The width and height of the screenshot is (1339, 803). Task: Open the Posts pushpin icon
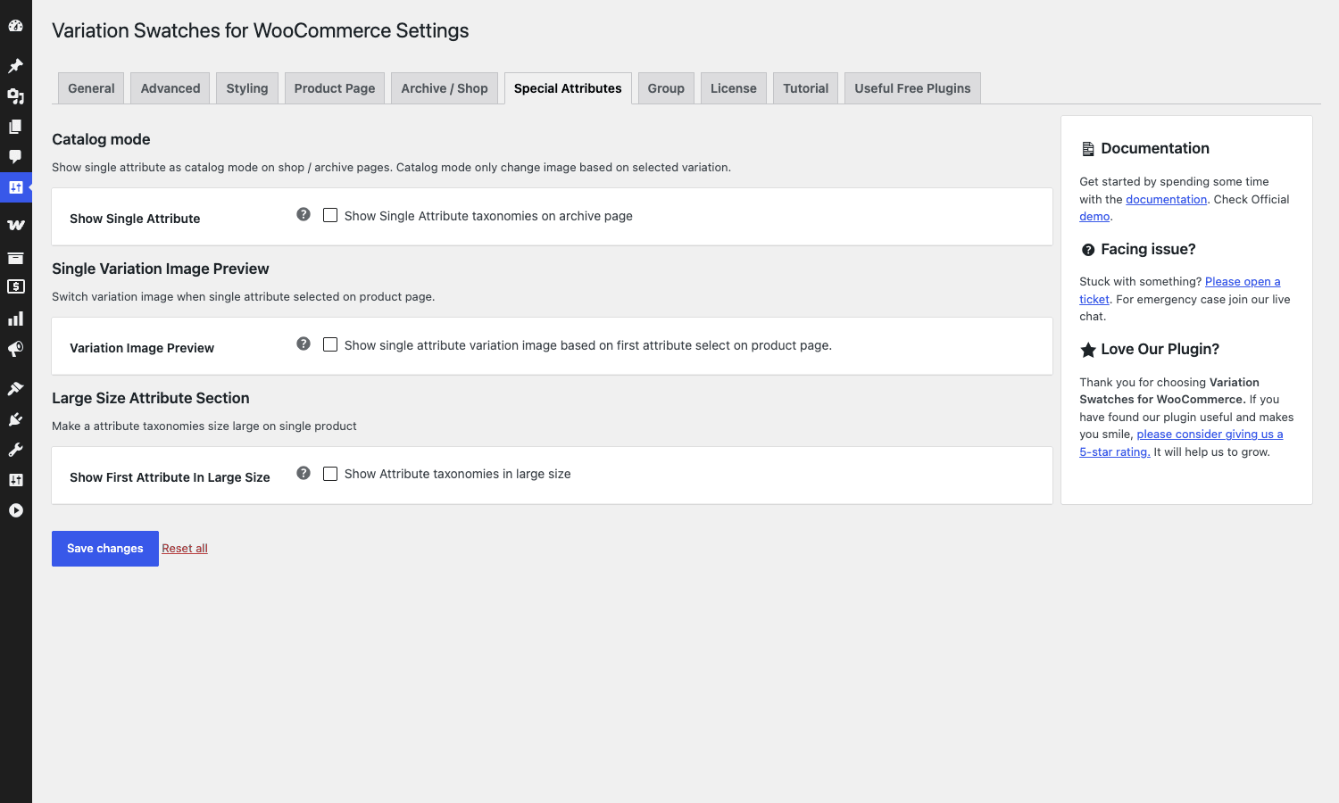pyautogui.click(x=15, y=66)
